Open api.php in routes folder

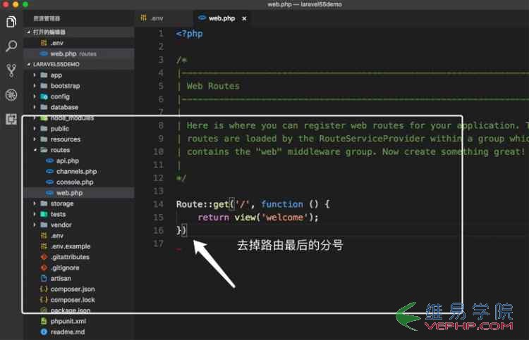click(x=78, y=161)
